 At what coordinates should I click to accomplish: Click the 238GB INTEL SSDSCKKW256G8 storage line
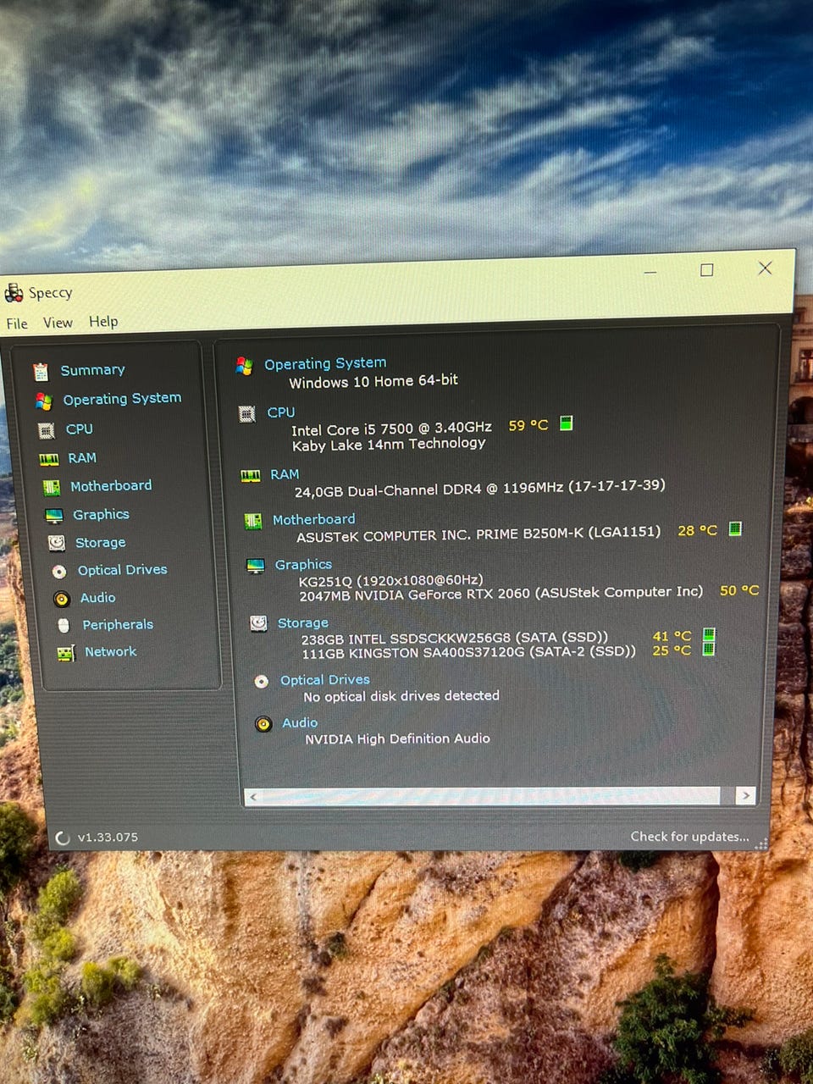(x=455, y=638)
